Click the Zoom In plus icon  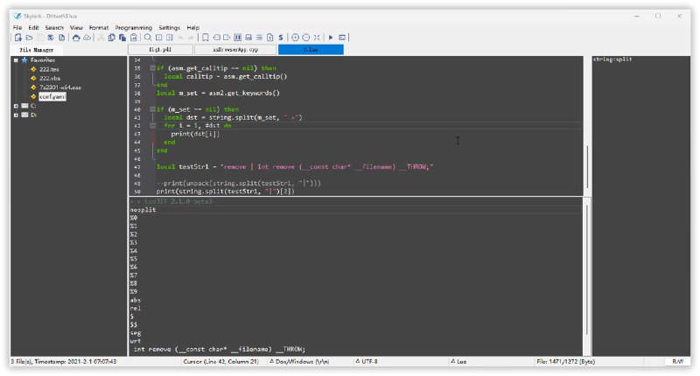(295, 38)
